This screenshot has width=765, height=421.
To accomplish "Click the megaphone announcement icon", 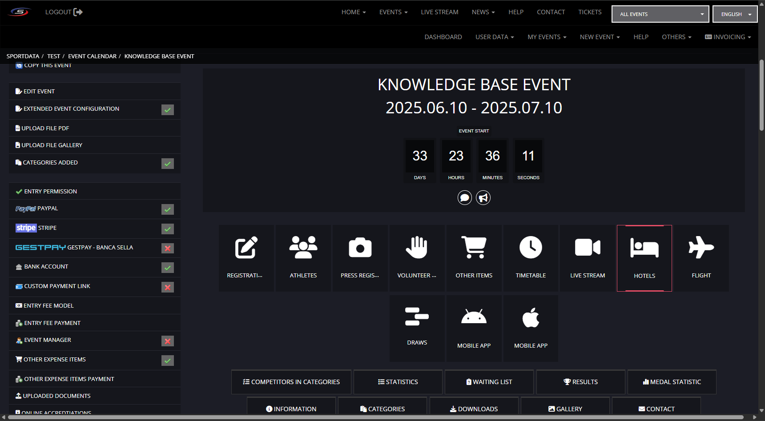I will 483,197.
